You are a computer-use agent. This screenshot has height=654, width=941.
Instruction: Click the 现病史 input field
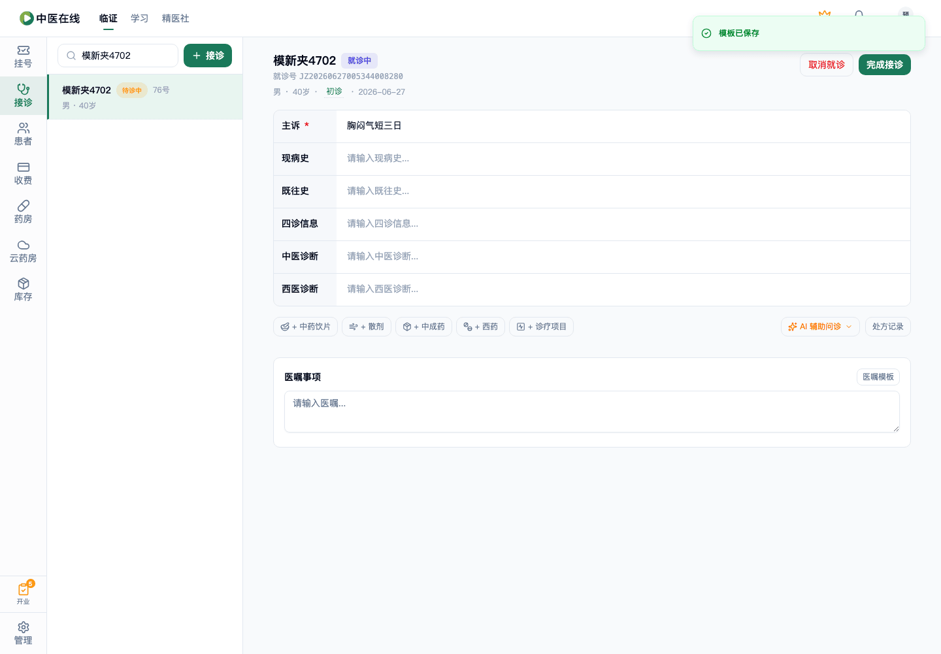click(x=623, y=159)
